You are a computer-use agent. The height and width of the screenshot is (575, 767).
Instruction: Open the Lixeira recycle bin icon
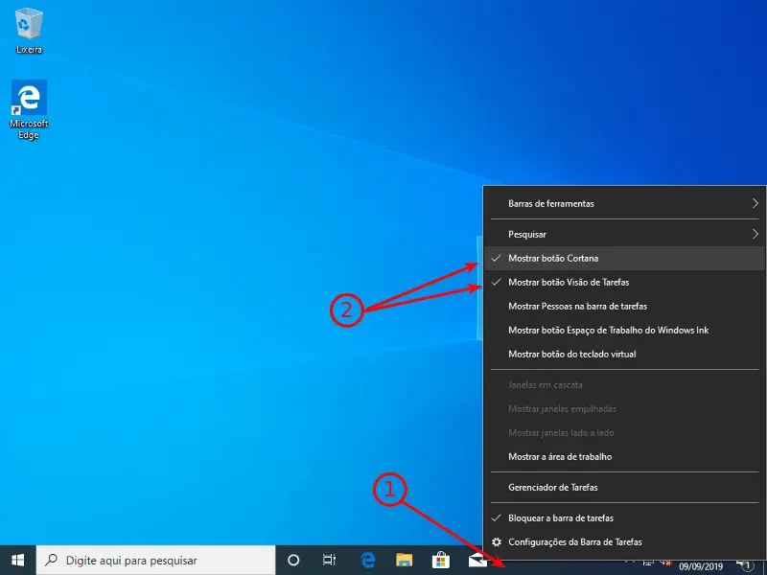29,31
